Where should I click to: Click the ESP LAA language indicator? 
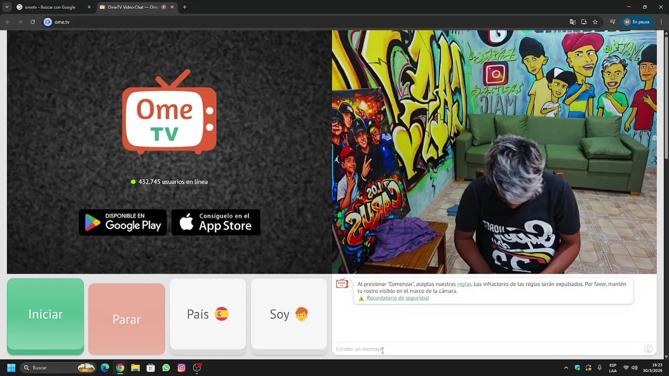(613, 368)
